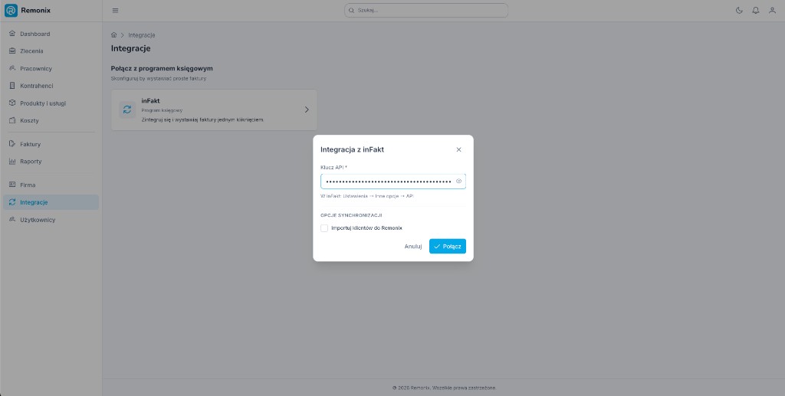The image size is (785, 396).
Task: Click the footer copyright text
Action: [x=444, y=388]
